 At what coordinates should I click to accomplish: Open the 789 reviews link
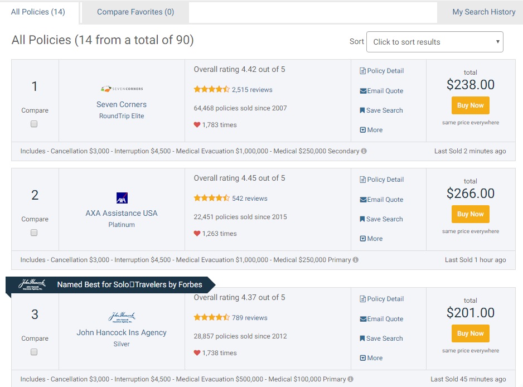pyautogui.click(x=250, y=318)
